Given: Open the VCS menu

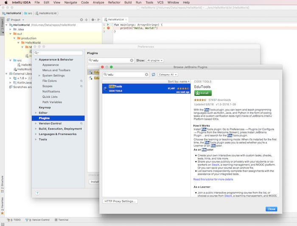Looking at the screenshot, I should point(160,3).
